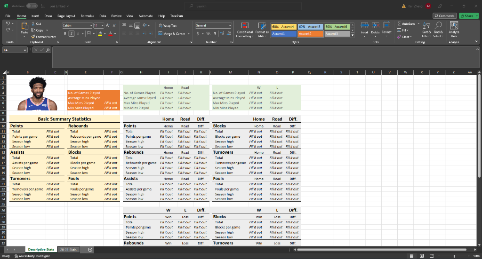Click the Merge & Center icon
482x259 pixels.
coord(160,34)
